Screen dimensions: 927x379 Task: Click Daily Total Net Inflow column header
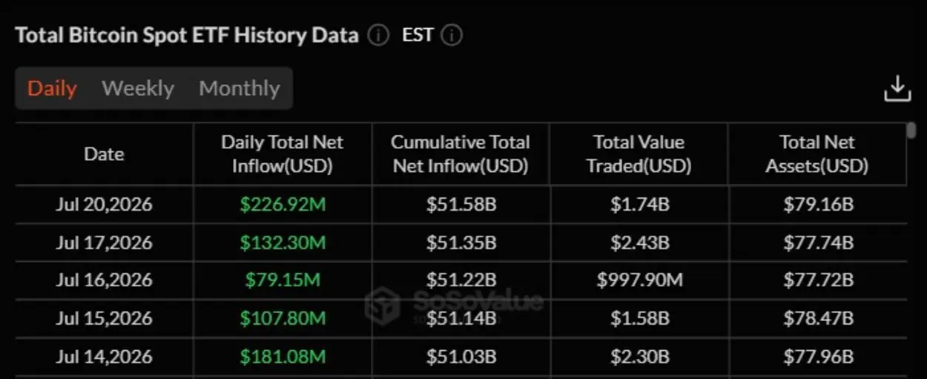coord(283,154)
